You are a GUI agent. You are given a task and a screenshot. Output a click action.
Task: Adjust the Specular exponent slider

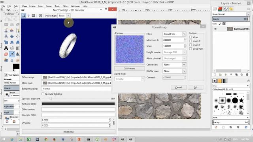(51, 99)
